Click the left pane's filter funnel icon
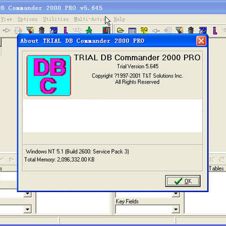Viewport: 226px width, 226px height. click(30, 31)
